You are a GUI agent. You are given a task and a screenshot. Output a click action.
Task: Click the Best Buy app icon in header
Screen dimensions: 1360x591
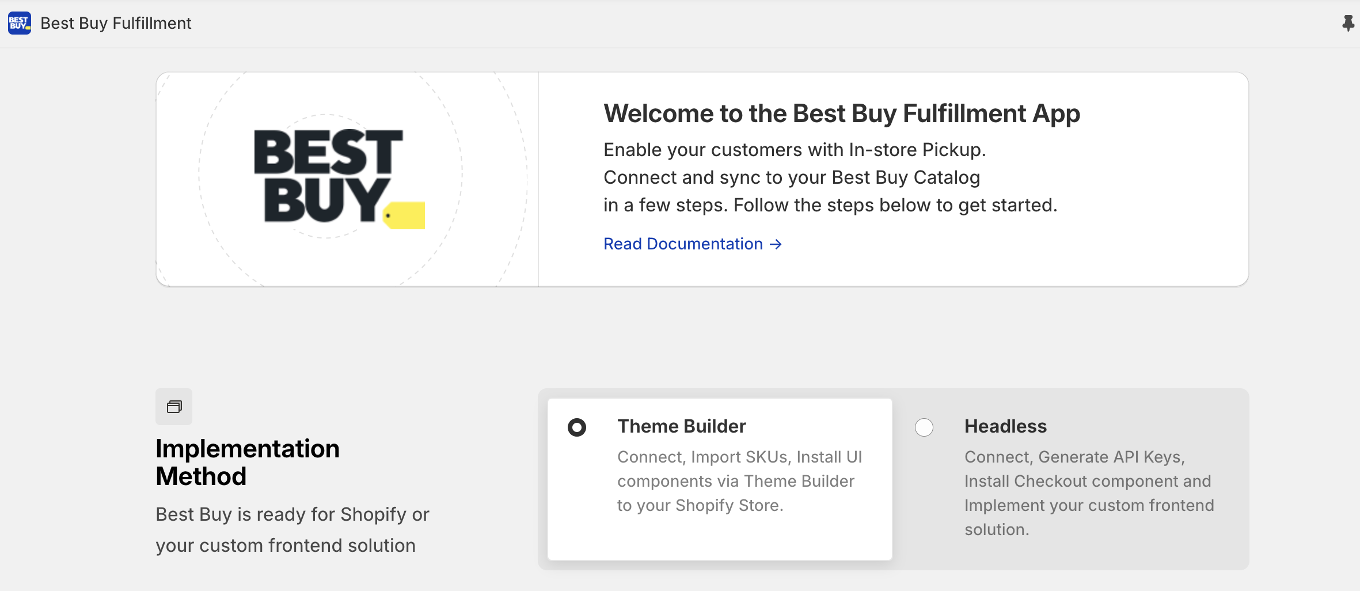coord(20,23)
